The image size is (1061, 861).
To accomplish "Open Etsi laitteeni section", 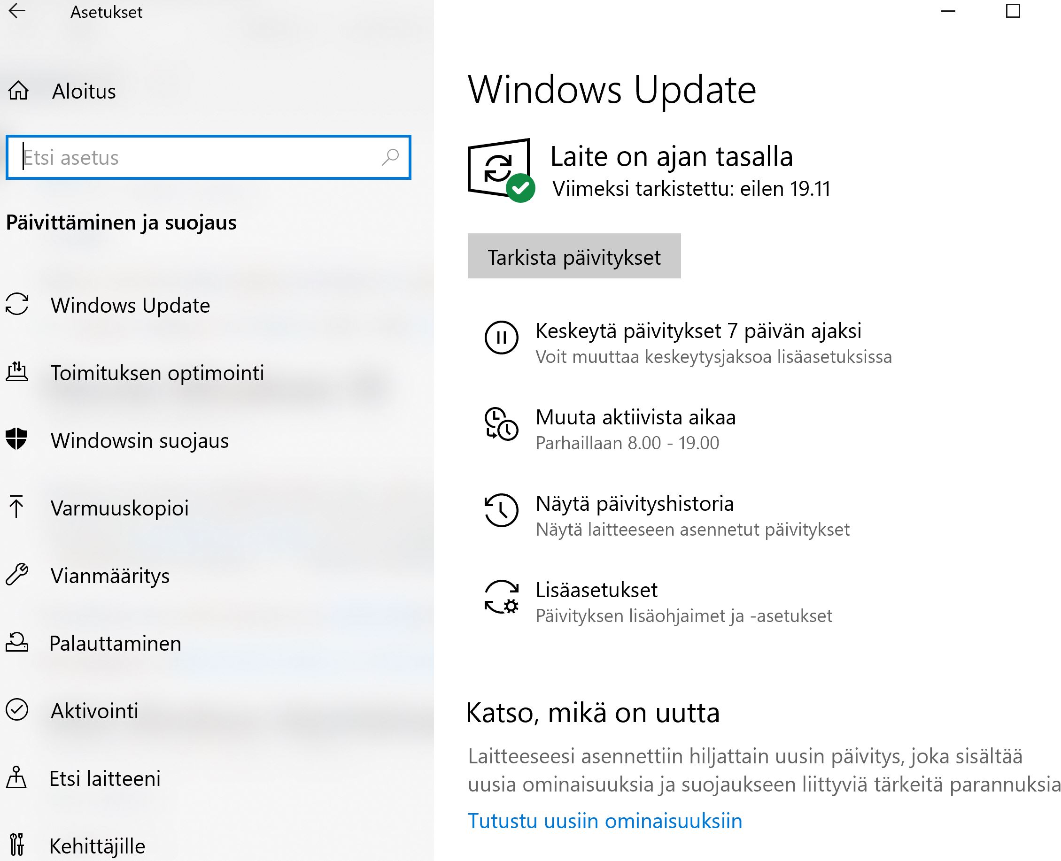I will [105, 778].
